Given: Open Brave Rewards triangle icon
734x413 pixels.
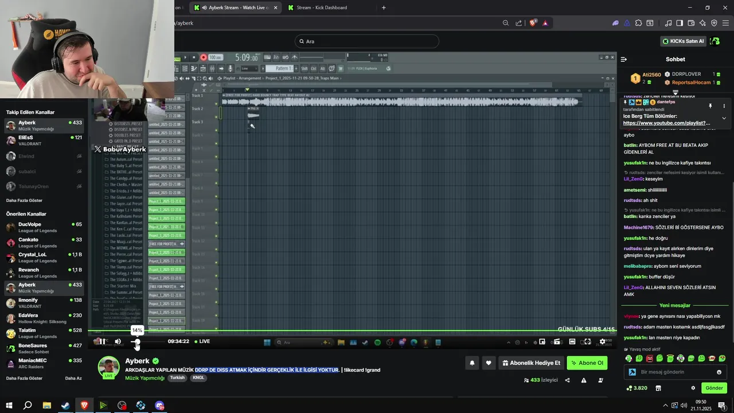Looking at the screenshot, I should coord(545,23).
